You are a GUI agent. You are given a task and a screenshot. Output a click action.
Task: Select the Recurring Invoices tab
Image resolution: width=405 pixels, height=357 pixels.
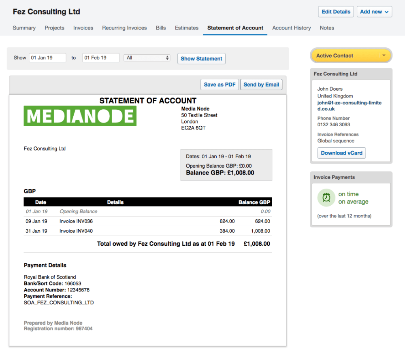[124, 28]
